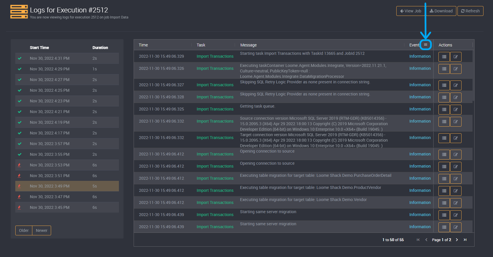Jump to the last page of logs
This screenshot has height=257, width=493.
[465, 240]
